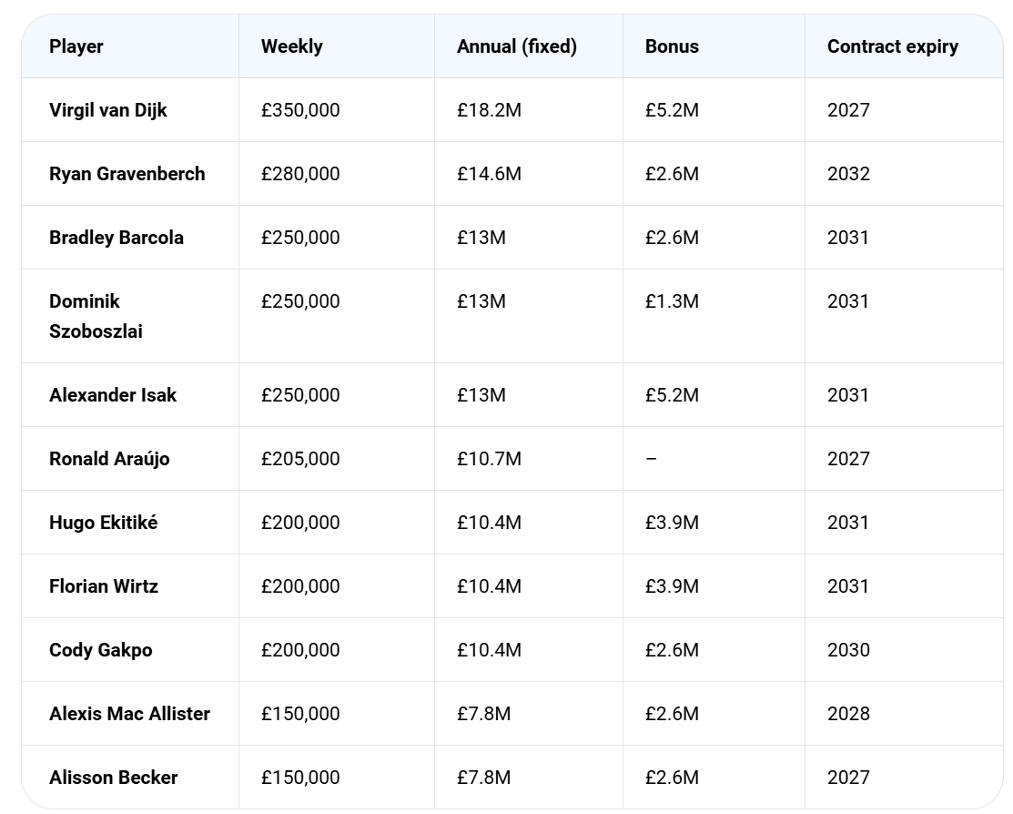Click Alexis Mac Allister's 2028 expiry
Screen dimensions: 1013x814
click(848, 714)
